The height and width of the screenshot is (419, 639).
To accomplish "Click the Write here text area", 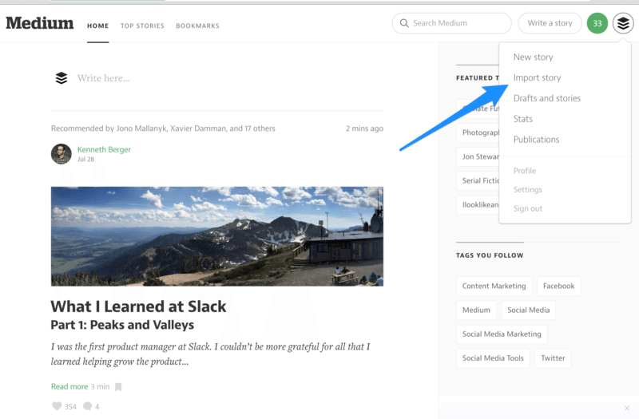I will (x=104, y=77).
